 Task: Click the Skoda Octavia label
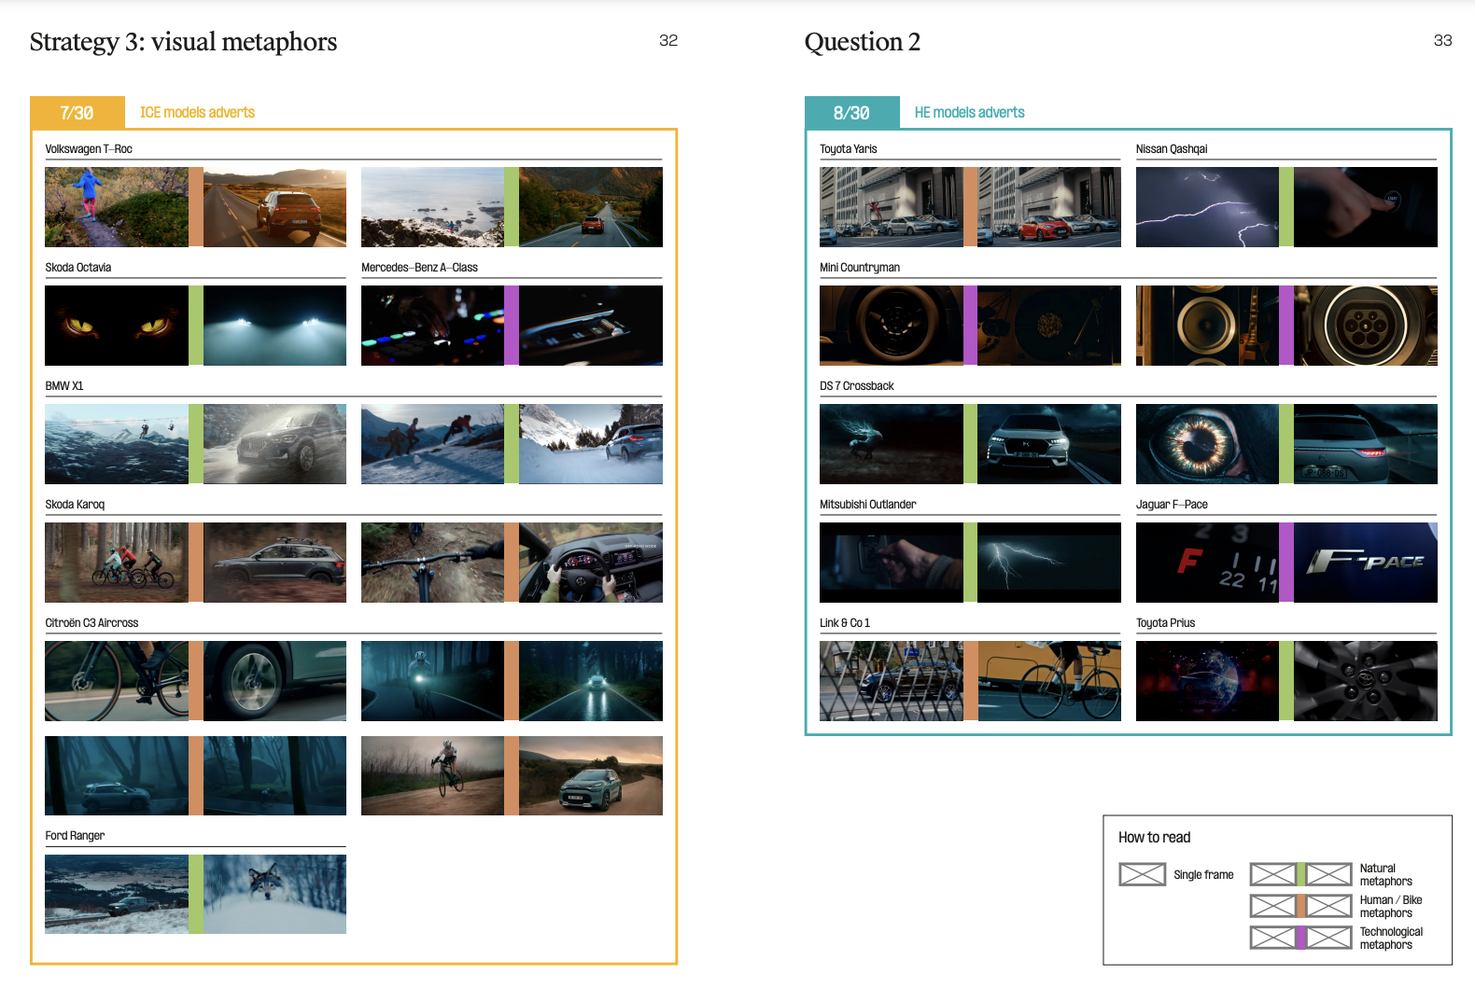tap(78, 268)
